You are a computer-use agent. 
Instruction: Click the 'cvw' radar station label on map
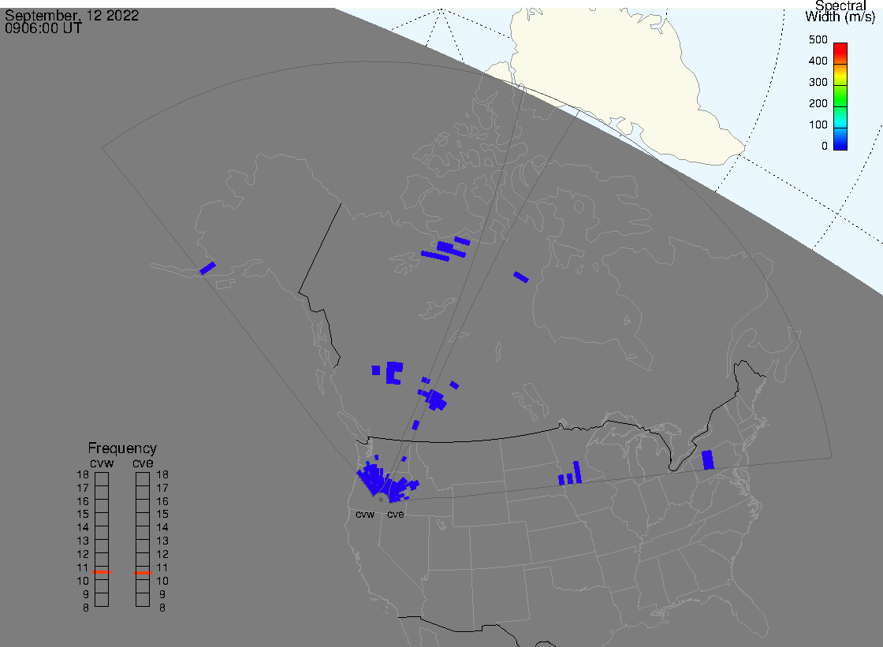click(365, 515)
